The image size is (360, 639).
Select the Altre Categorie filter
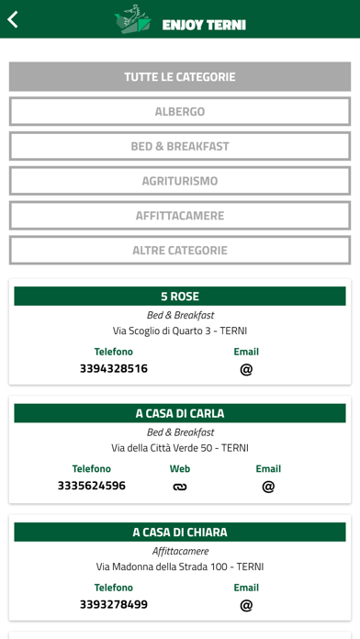click(180, 250)
